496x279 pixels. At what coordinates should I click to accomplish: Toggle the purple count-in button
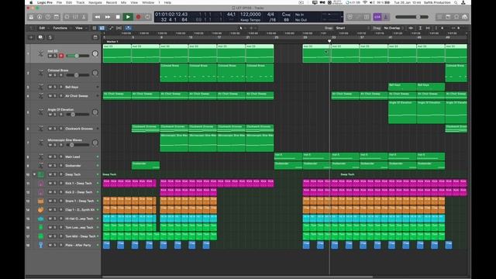coord(377,17)
